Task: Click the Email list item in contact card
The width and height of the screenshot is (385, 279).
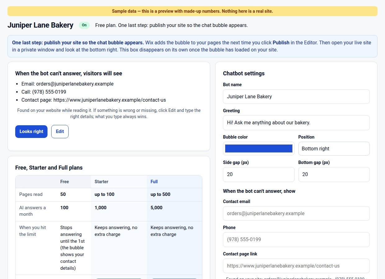Action: (x=67, y=84)
